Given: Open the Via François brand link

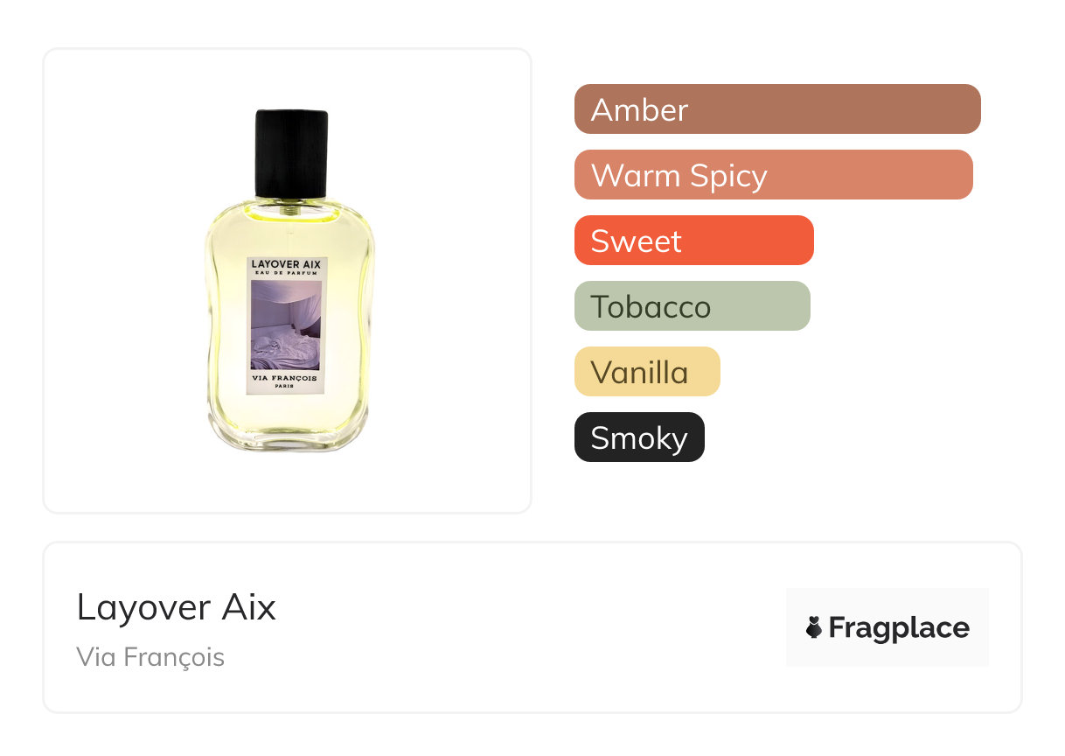Looking at the screenshot, I should click(x=150, y=657).
